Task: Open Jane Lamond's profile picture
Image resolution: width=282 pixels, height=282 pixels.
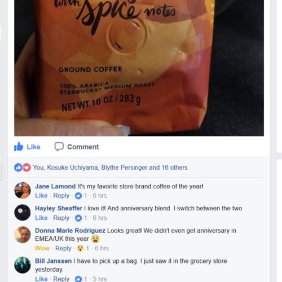Action: (23, 190)
